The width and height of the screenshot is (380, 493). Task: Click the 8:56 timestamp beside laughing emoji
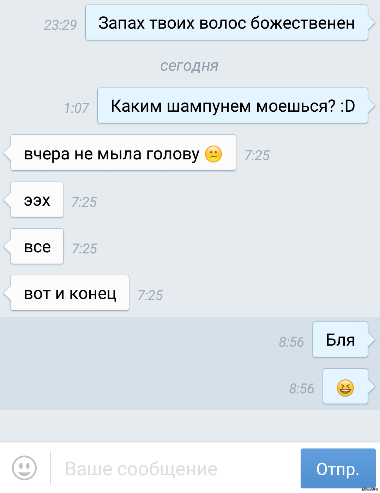302,388
